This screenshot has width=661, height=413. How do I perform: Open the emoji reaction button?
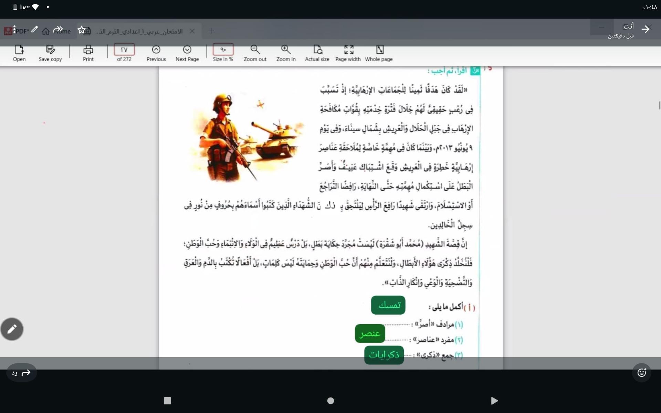(x=641, y=373)
